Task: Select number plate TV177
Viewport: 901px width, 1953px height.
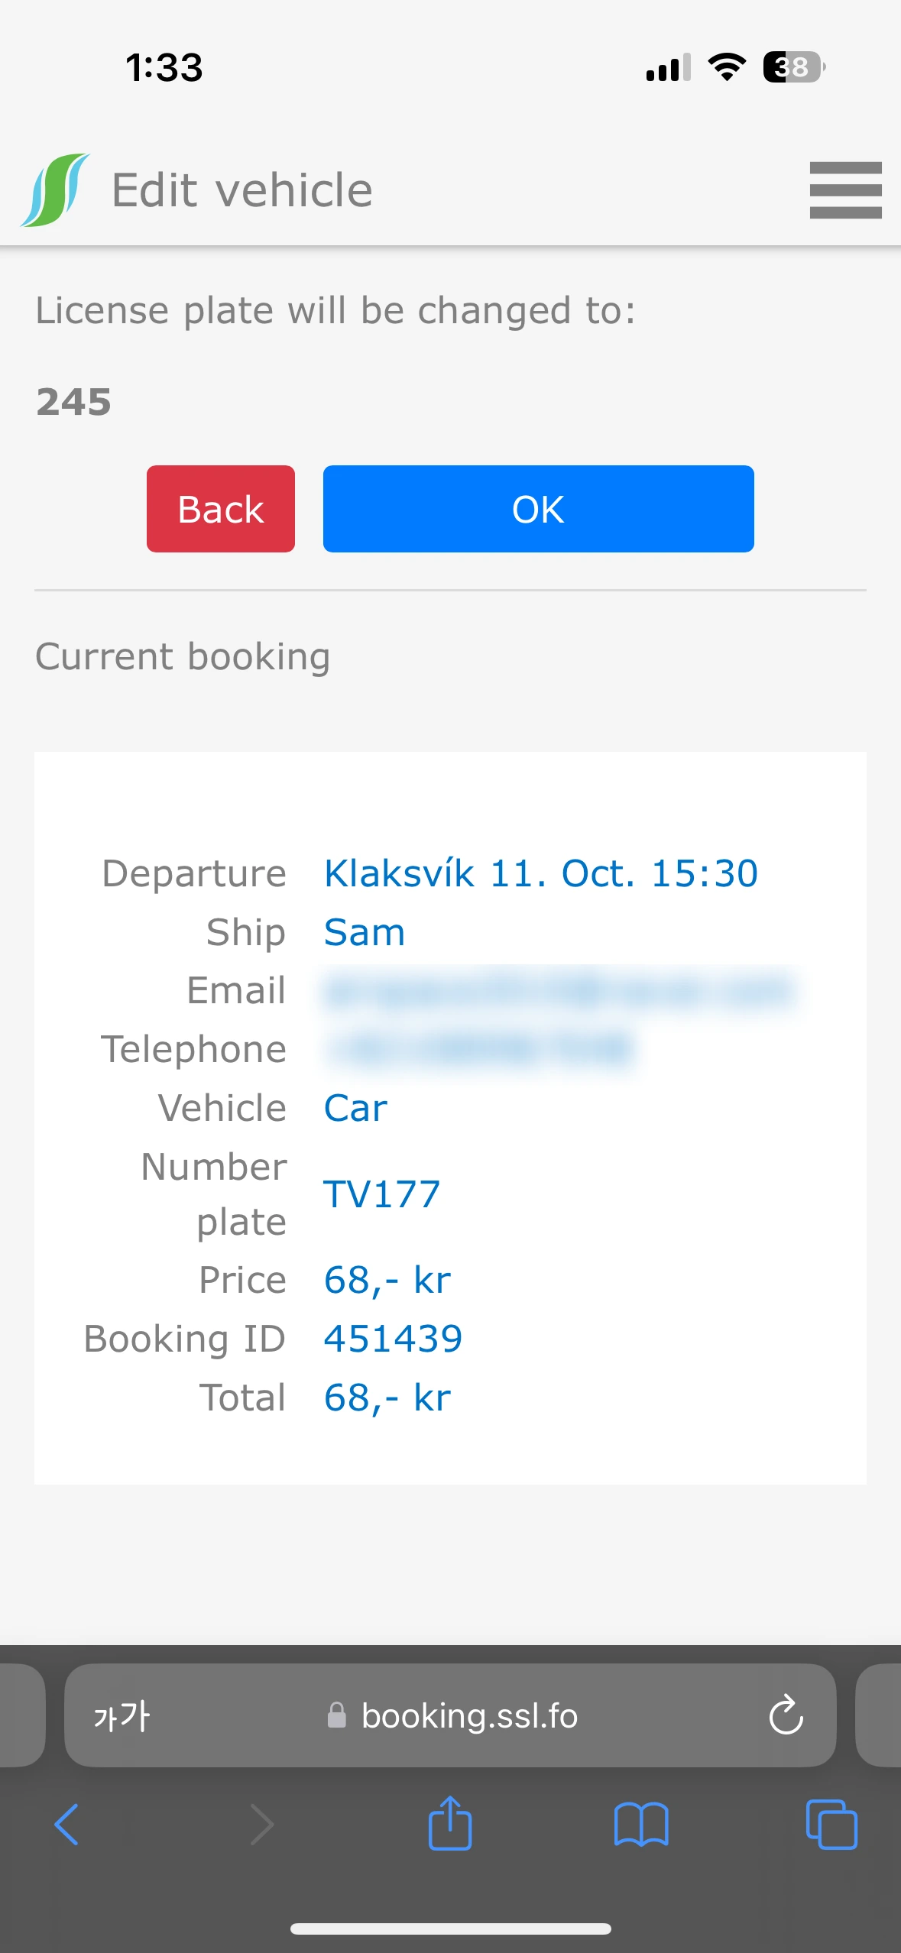Action: 382,1193
